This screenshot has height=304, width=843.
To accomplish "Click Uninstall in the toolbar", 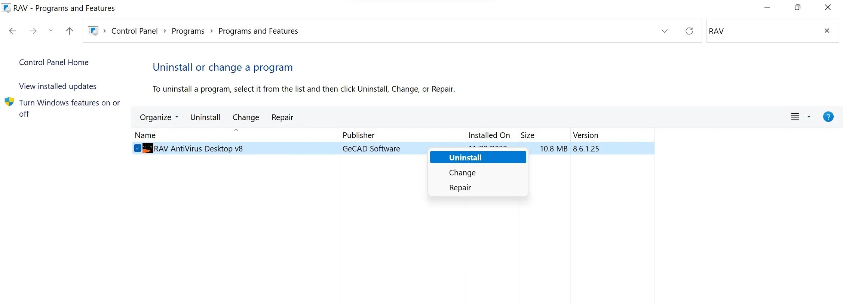I will 205,117.
